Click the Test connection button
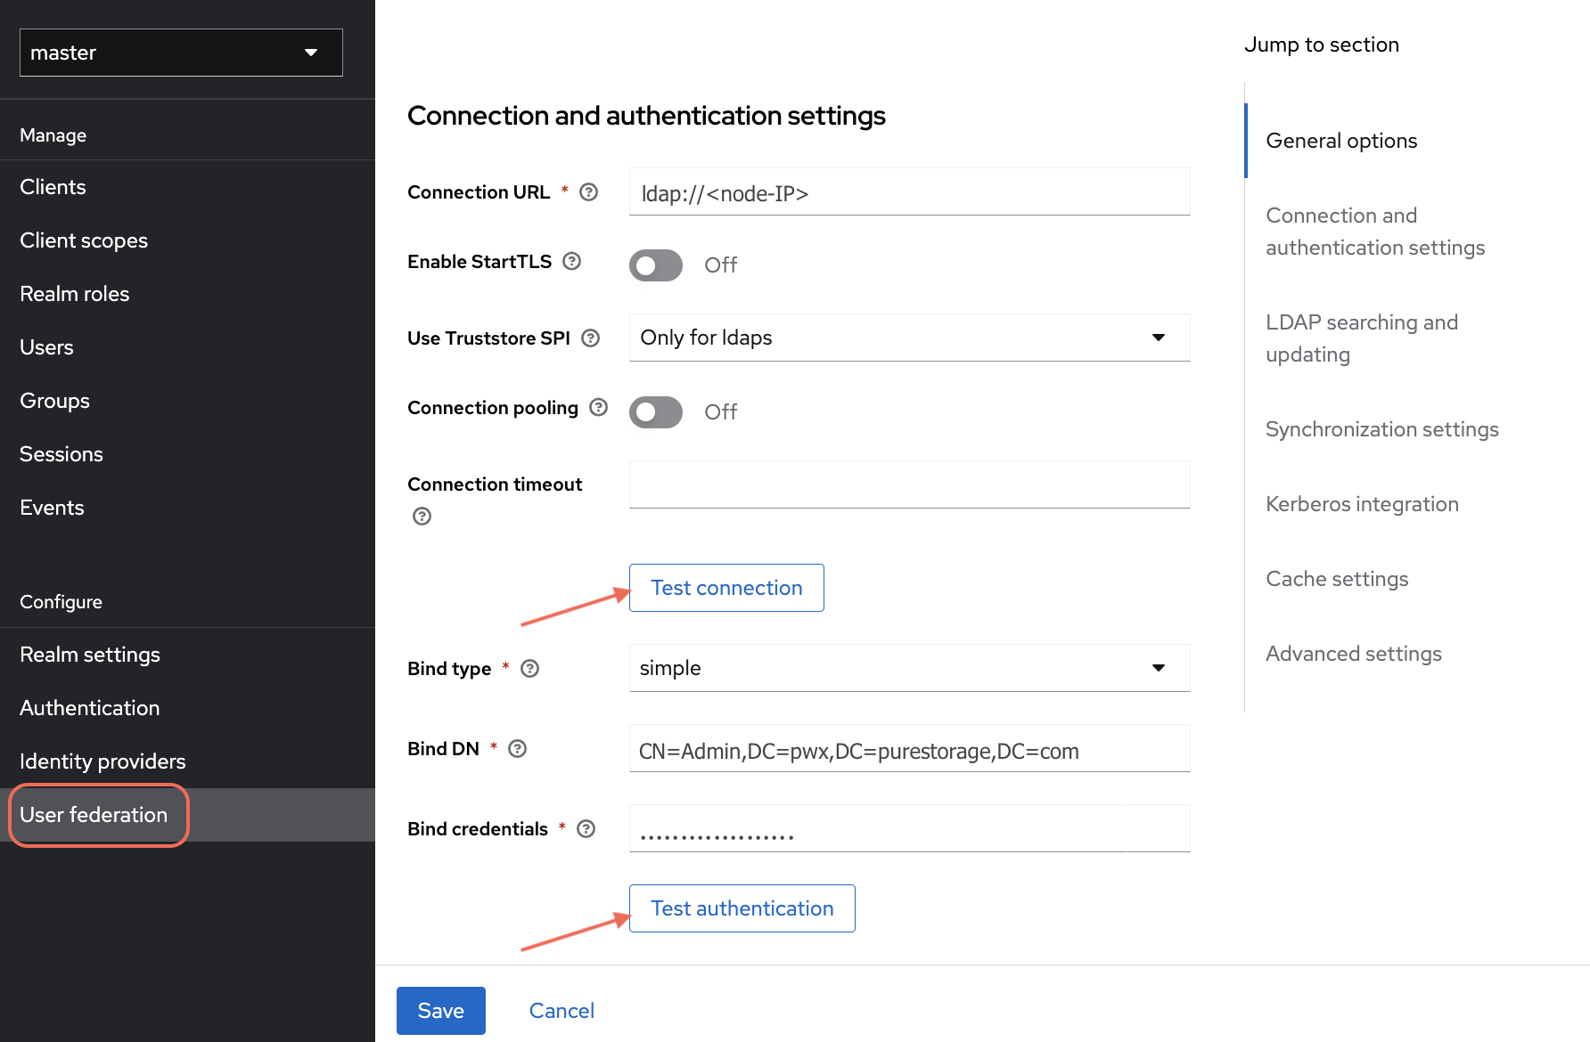The width and height of the screenshot is (1590, 1042). pyautogui.click(x=726, y=588)
